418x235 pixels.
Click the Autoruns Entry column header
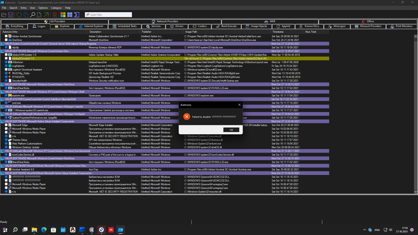pos(44,32)
